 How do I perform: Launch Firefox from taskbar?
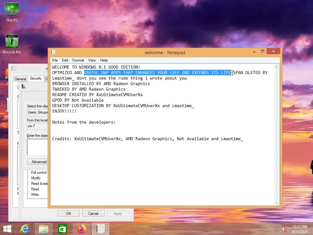point(81,229)
